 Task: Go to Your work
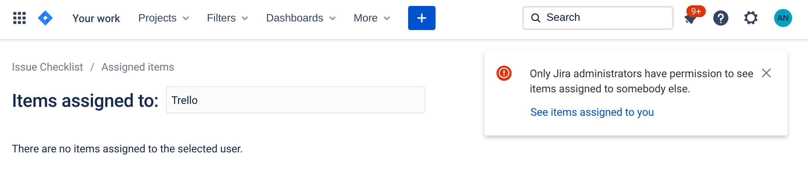point(96,18)
